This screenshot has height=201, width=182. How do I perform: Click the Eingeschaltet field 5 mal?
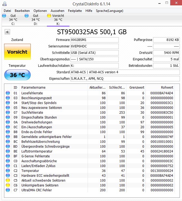point(166,59)
